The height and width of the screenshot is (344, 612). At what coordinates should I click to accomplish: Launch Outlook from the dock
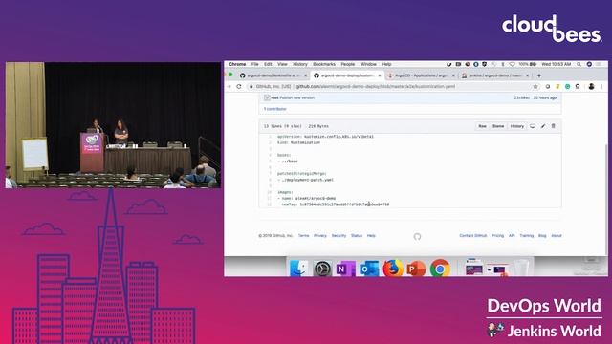point(369,269)
